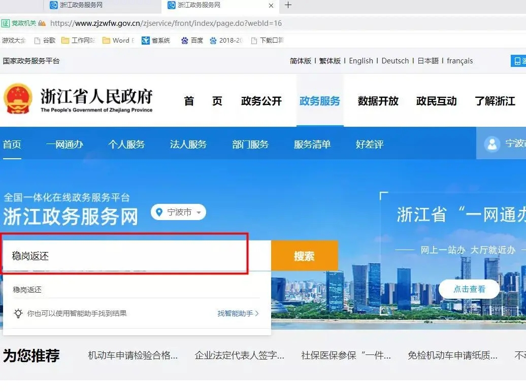Click the 浙江省人民政府 title text

[96, 96]
